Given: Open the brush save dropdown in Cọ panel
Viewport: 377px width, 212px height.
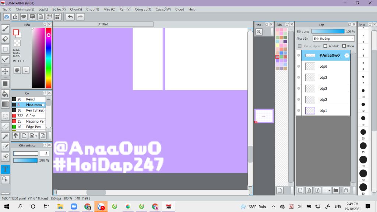Looking at the screenshot, I should point(34,135).
